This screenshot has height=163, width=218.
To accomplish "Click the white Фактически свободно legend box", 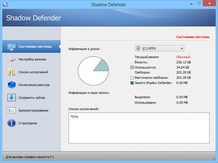I will click(132, 78).
